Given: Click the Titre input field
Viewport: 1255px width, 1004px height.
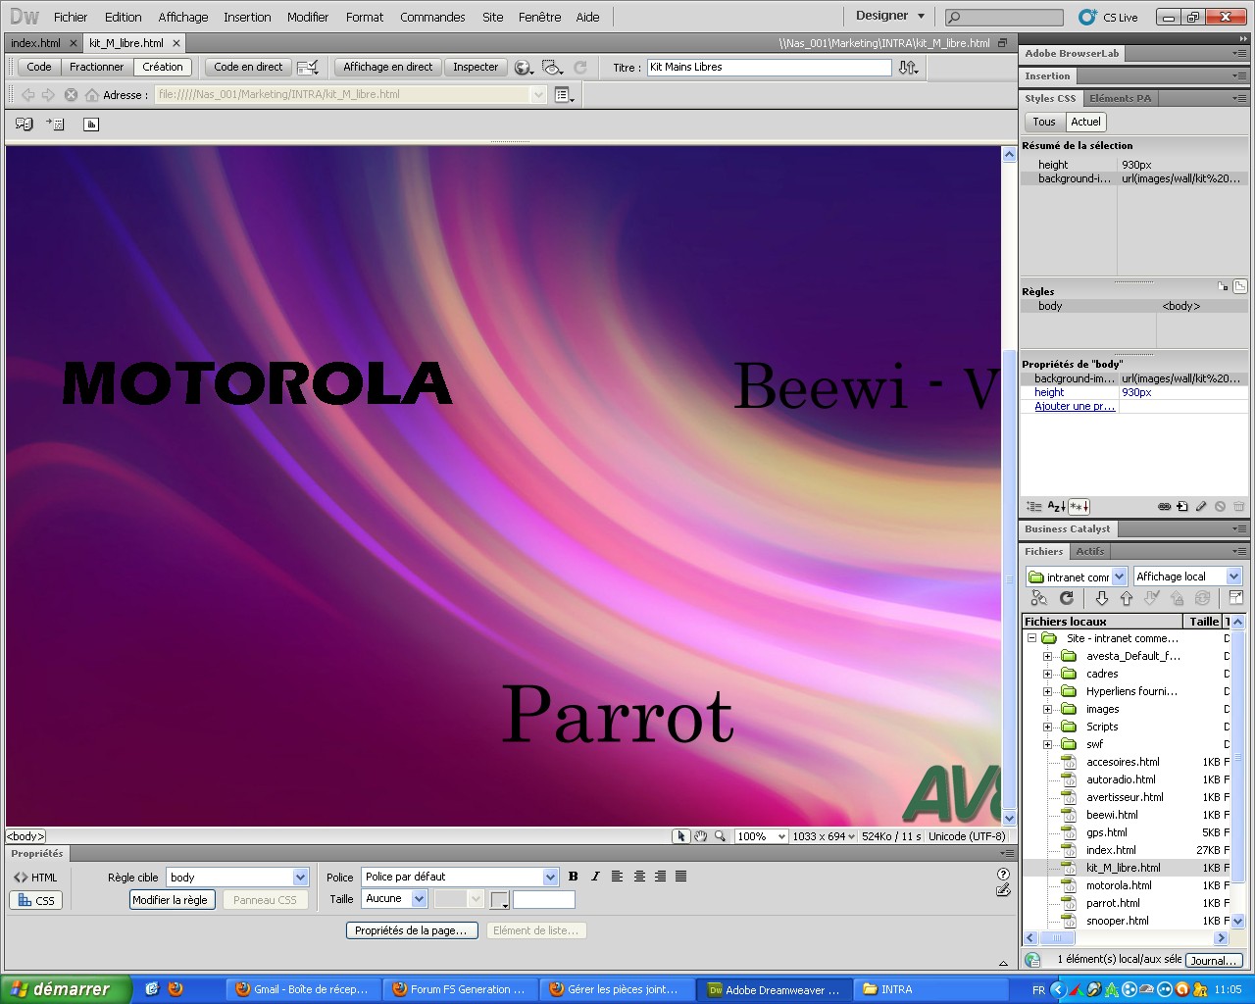Looking at the screenshot, I should click(769, 68).
